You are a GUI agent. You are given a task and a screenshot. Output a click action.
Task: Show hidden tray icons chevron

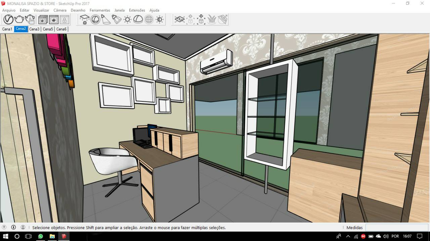(x=348, y=236)
